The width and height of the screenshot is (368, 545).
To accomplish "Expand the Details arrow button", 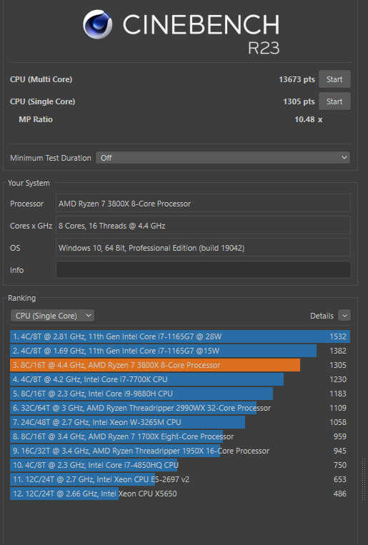I will (344, 316).
